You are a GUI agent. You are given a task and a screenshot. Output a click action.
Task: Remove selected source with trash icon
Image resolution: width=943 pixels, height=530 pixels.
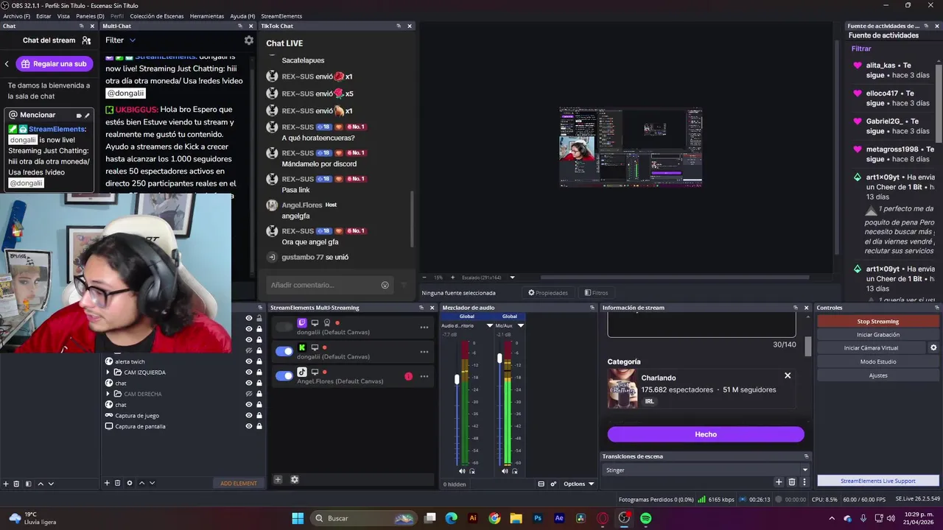[x=118, y=483]
